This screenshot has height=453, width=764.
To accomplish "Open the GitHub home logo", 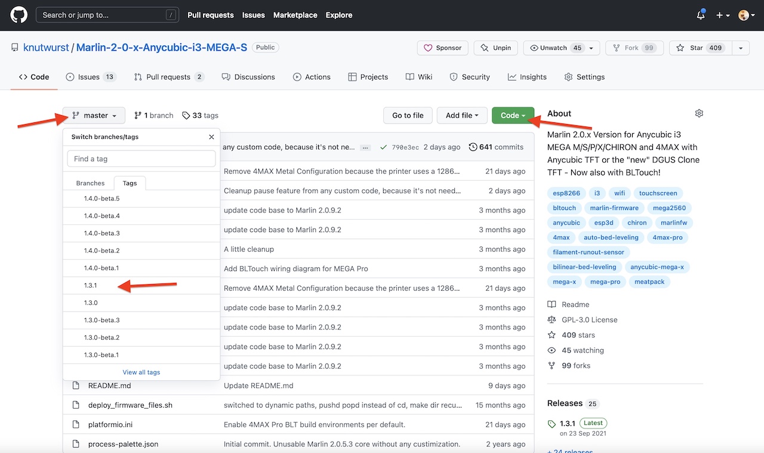I will pos(19,15).
